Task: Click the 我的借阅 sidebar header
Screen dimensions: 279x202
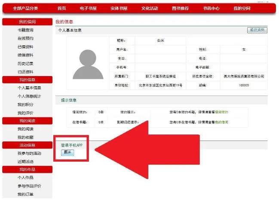Action: pos(27,21)
